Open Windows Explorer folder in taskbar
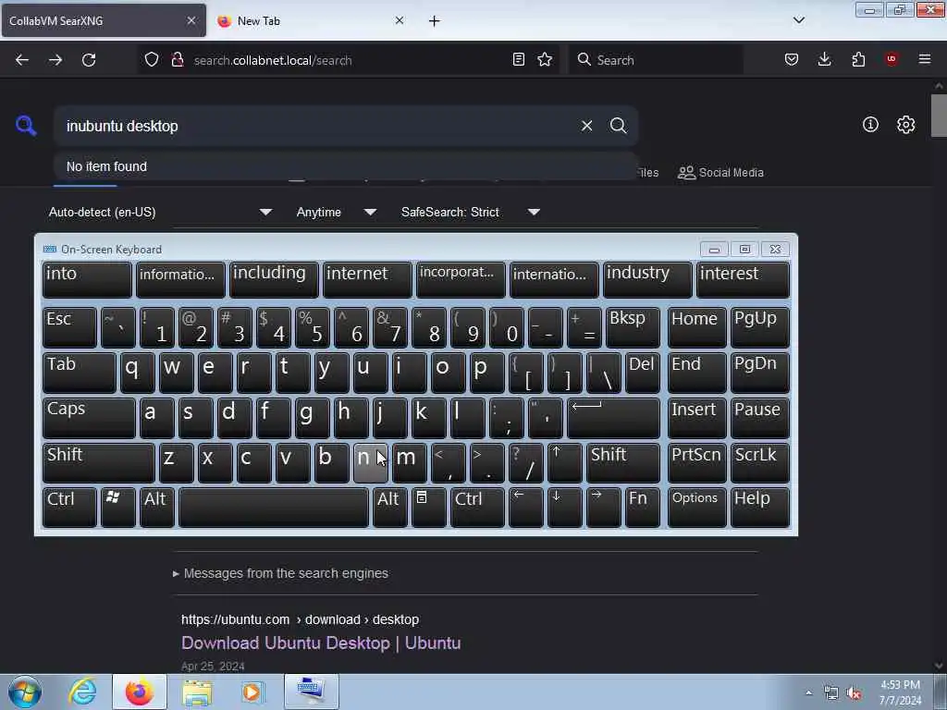This screenshot has height=710, width=947. coord(197,692)
